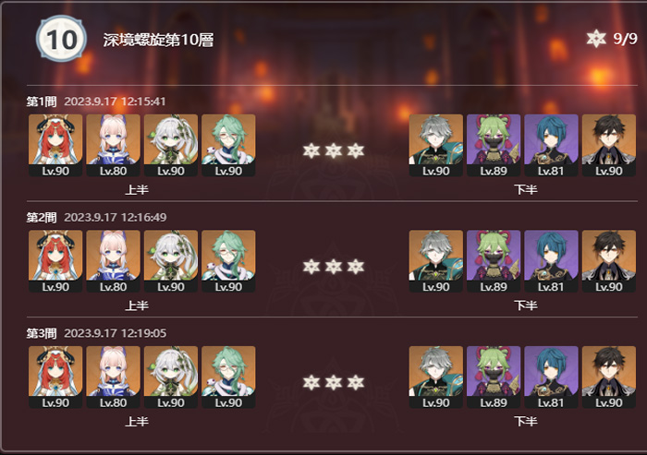Click the floor 10 number badge
The width and height of the screenshot is (647, 455).
pos(62,39)
